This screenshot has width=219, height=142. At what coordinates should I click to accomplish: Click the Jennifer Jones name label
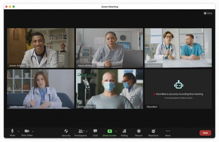[x=17, y=107]
